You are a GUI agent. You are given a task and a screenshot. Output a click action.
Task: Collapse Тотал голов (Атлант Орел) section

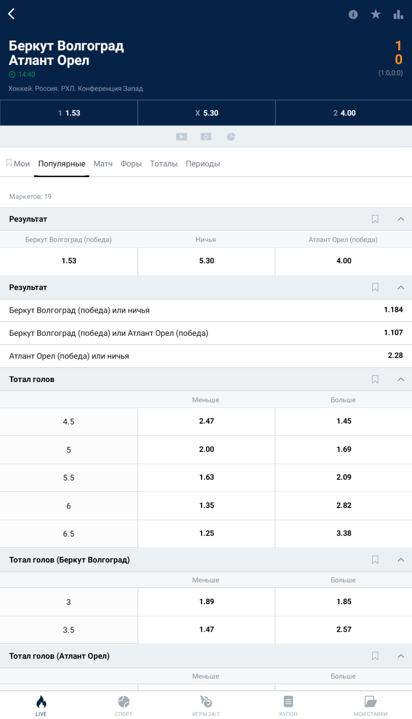400,656
